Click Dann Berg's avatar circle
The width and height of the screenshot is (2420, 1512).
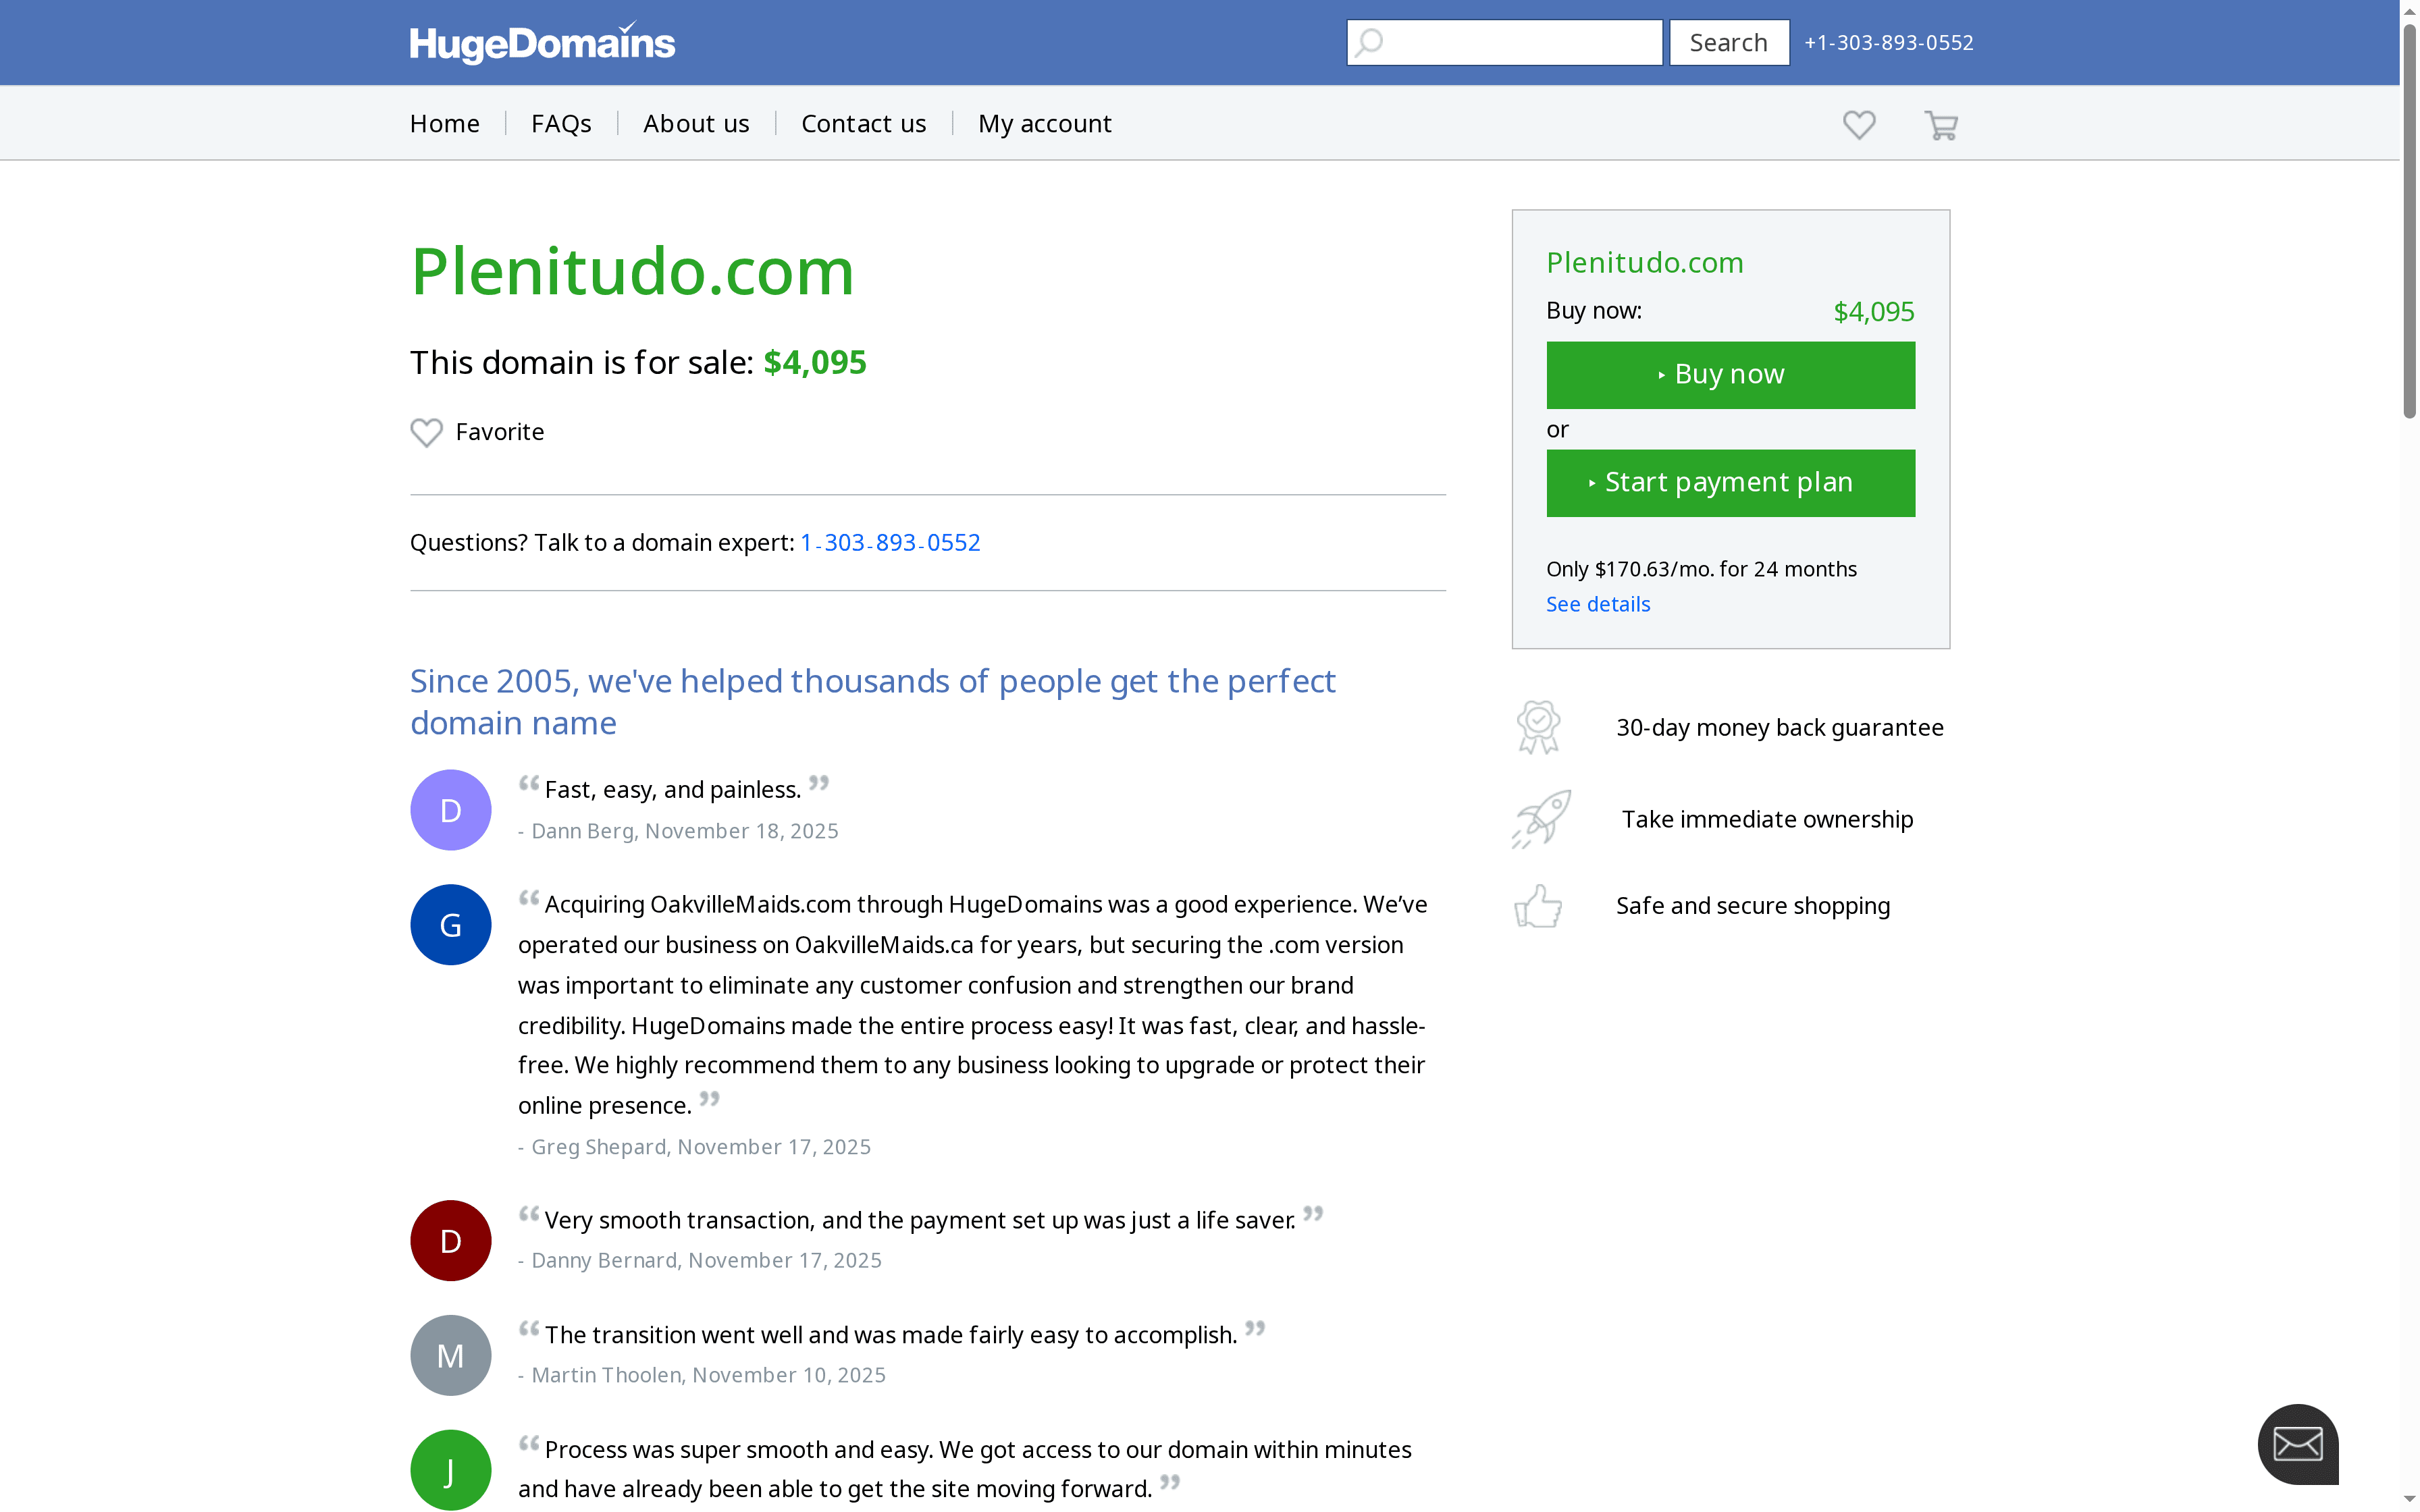pyautogui.click(x=450, y=809)
